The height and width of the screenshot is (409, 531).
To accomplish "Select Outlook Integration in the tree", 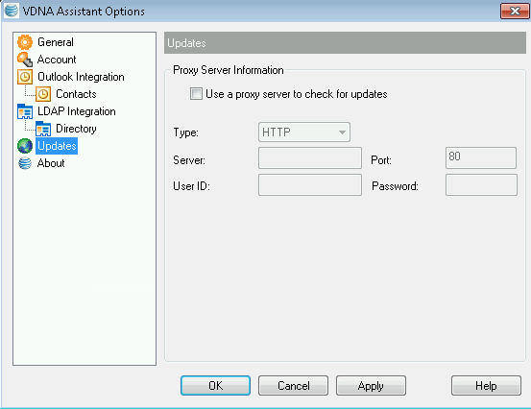I will click(81, 77).
